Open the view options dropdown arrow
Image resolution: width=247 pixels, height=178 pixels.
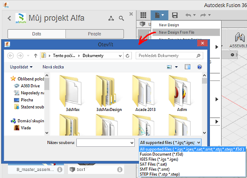[x=176, y=67]
